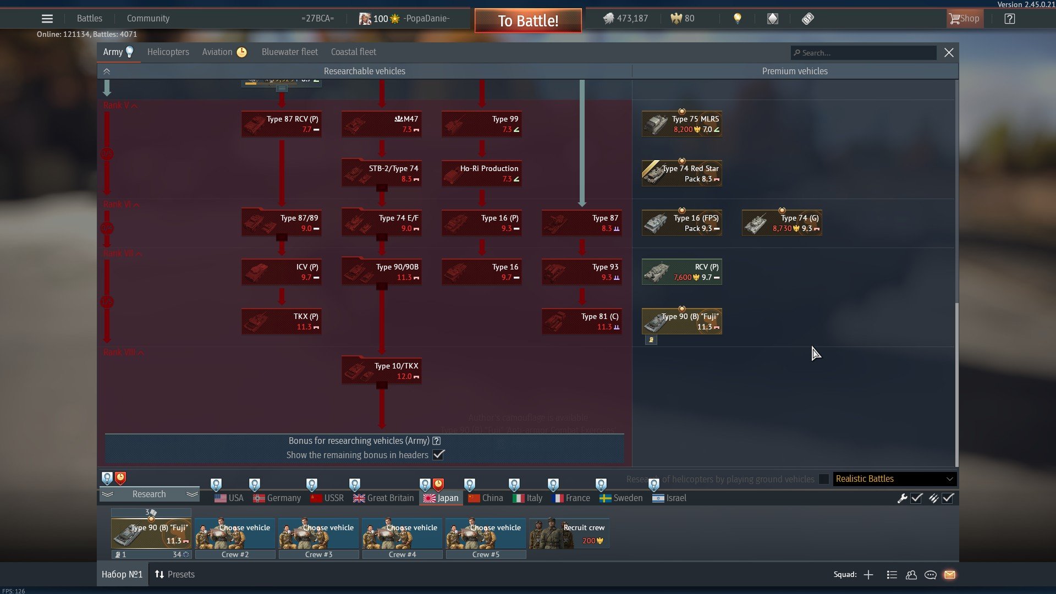This screenshot has height=594, width=1056.
Task: Select the China nation
Action: click(x=486, y=498)
